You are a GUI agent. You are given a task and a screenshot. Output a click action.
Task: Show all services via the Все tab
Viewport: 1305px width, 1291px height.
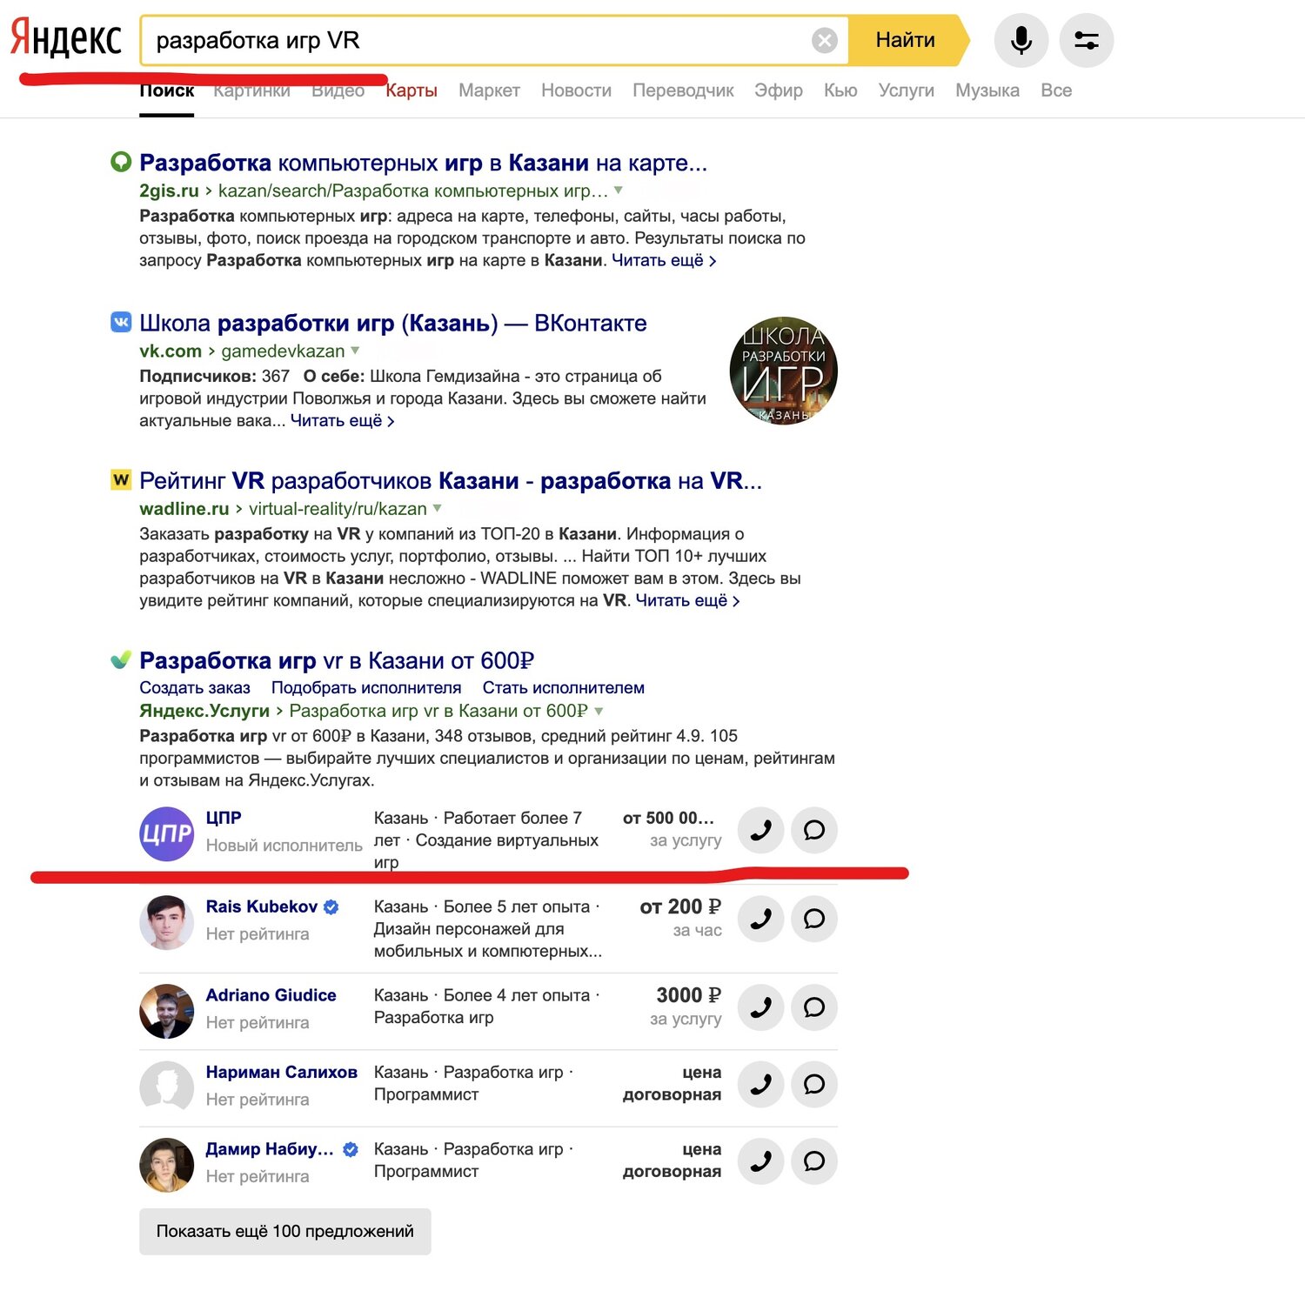click(x=1056, y=90)
